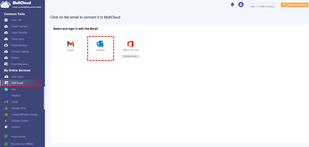Image resolution: width=309 pixels, height=147 pixels.
Task: Open the Dropbox account
Action: click(16, 96)
